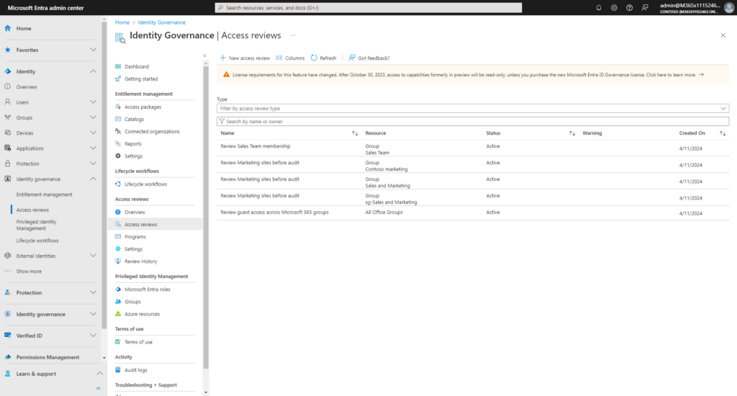Expand the Devices chevron
This screenshot has width=737, height=396.
[x=93, y=132]
